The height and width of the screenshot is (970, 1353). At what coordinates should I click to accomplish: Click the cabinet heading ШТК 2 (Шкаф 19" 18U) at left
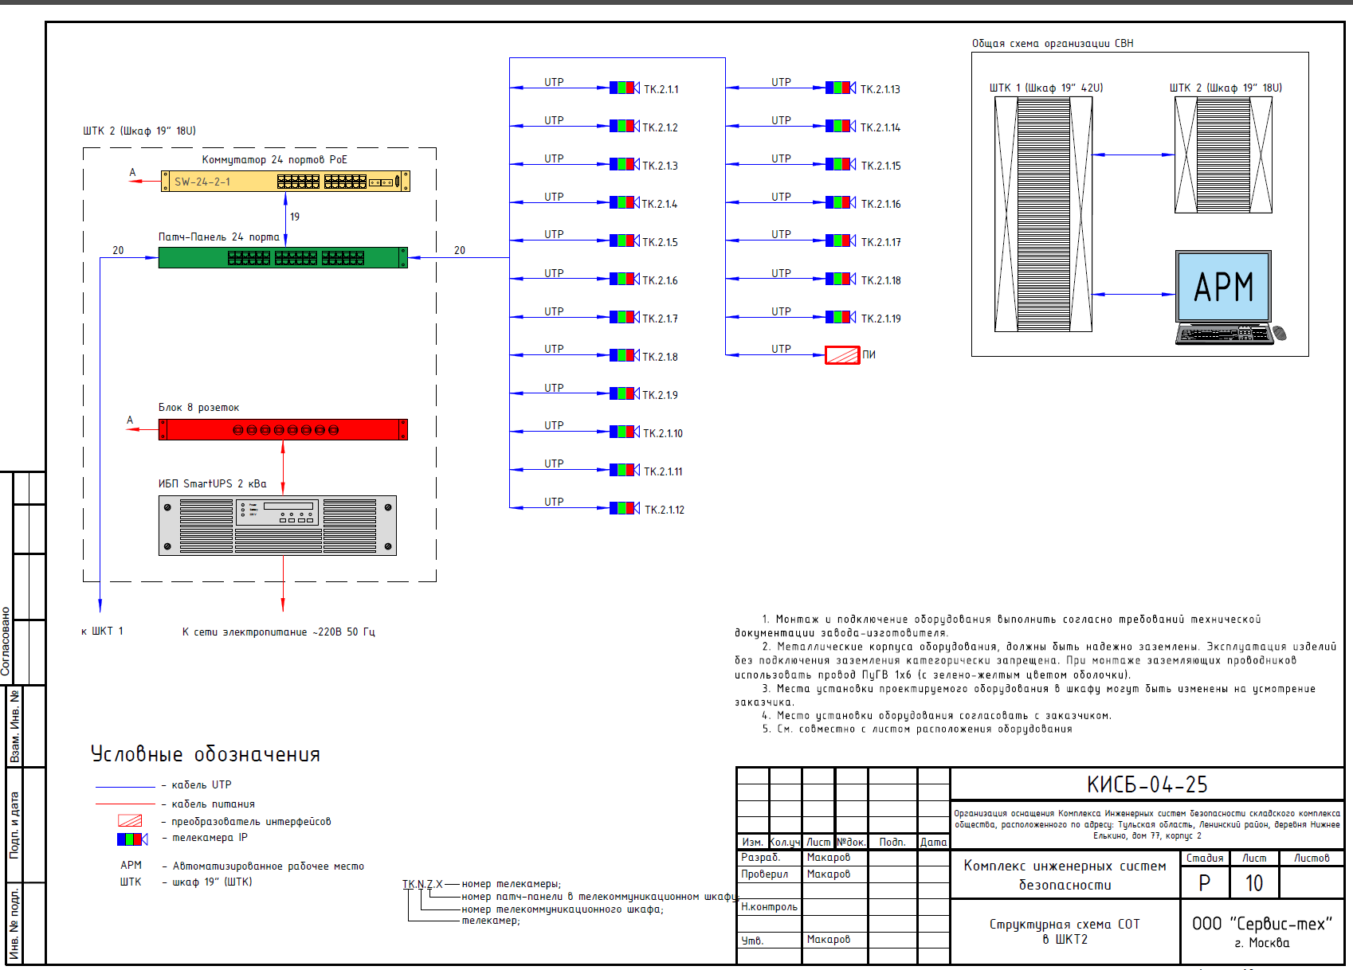[x=139, y=131]
